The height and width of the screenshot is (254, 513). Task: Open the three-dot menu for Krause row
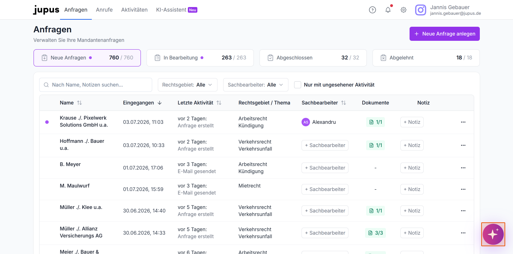pos(463,122)
